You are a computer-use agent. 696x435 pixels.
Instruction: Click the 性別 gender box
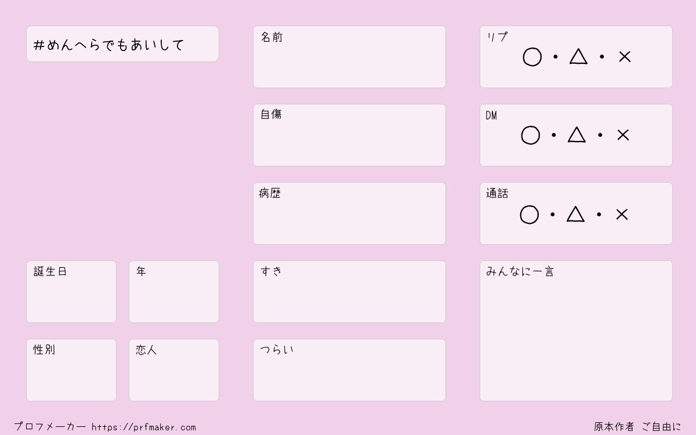pyautogui.click(x=71, y=370)
